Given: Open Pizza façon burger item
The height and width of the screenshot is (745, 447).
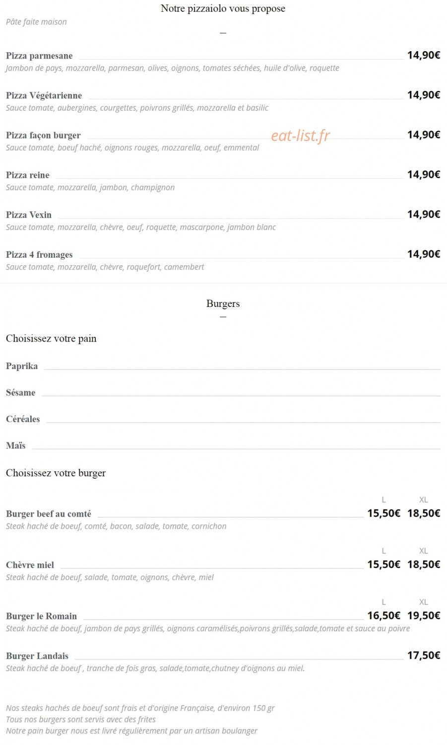Looking at the screenshot, I should (x=43, y=135).
